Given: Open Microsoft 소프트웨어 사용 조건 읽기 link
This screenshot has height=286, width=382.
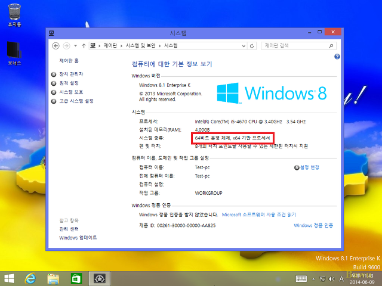Looking at the screenshot, I should pyautogui.click(x=258, y=214).
